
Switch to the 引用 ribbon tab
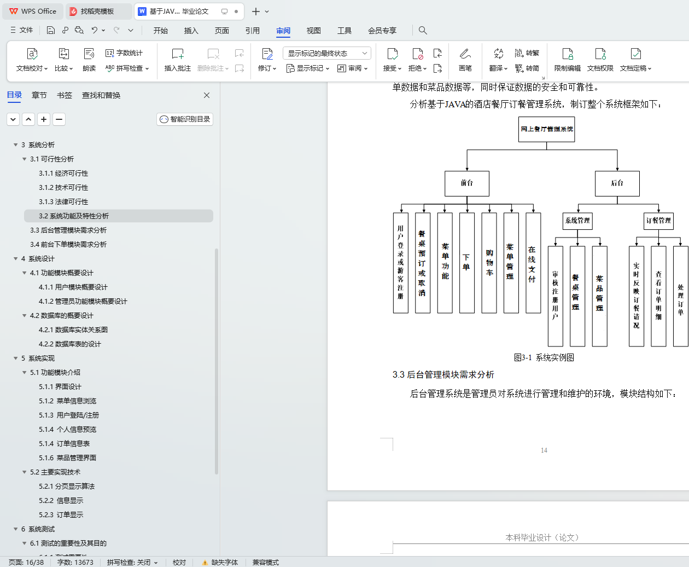click(253, 31)
